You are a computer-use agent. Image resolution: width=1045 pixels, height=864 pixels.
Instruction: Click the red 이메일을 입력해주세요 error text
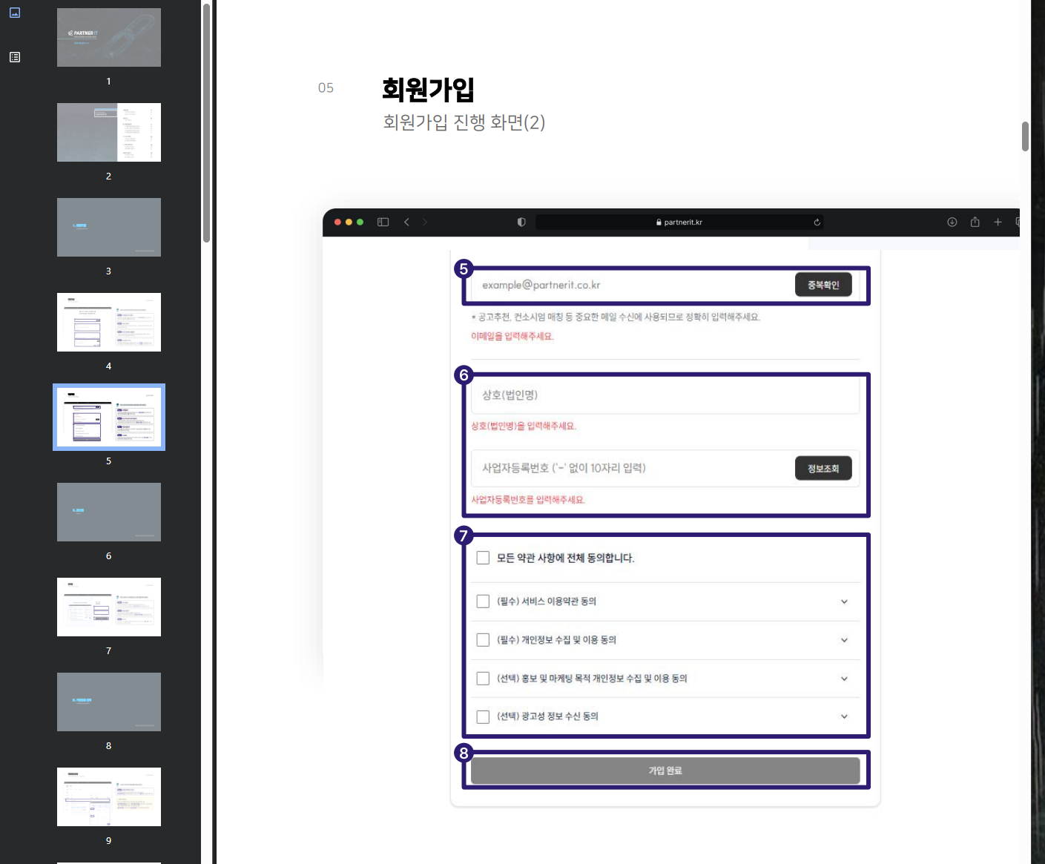(x=512, y=336)
